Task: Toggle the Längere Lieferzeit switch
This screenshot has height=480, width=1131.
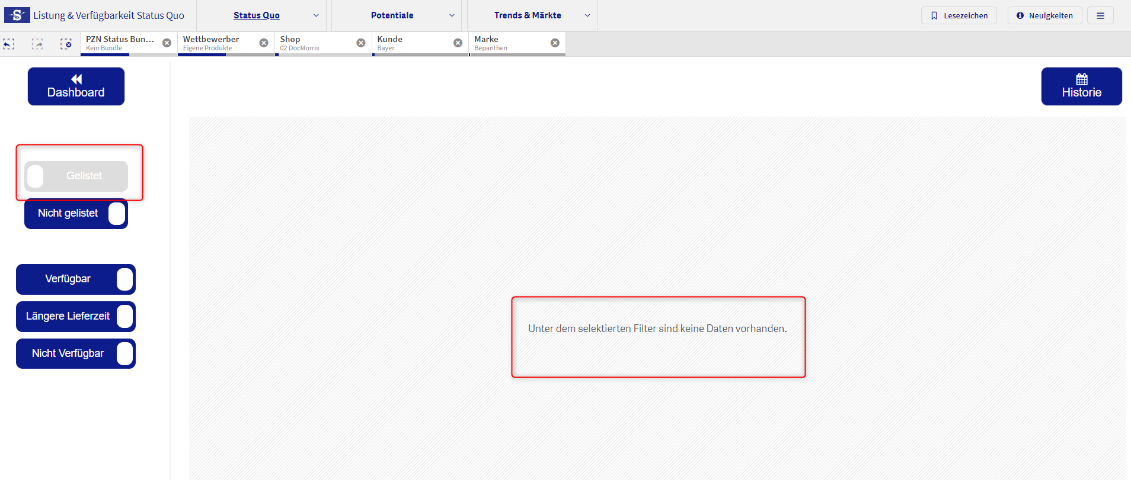Action: [76, 317]
